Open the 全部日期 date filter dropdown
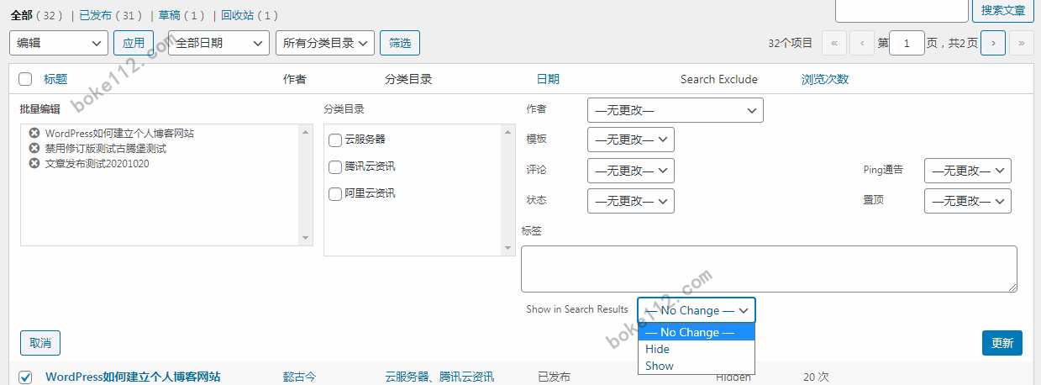1041x385 pixels. [x=218, y=43]
